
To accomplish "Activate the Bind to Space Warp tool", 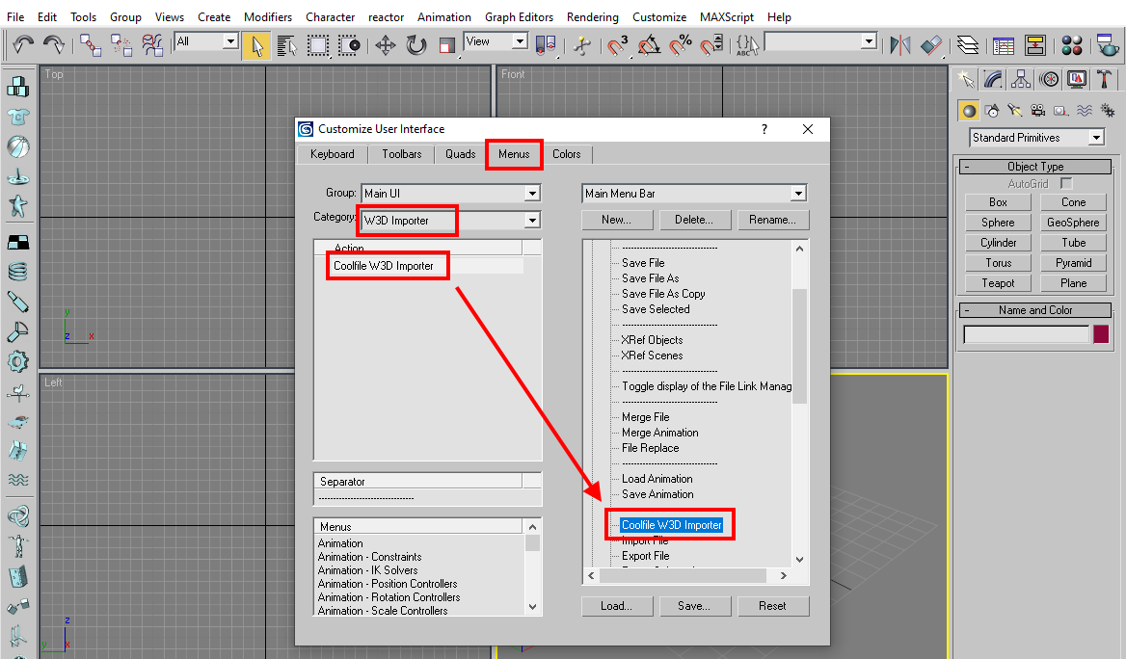I will coord(152,45).
